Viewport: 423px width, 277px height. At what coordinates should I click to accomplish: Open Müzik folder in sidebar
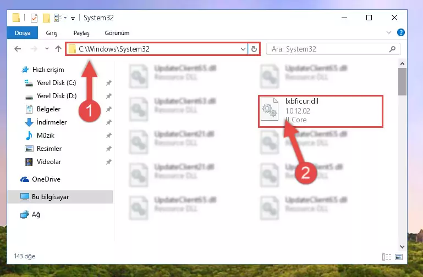pyautogui.click(x=40, y=135)
